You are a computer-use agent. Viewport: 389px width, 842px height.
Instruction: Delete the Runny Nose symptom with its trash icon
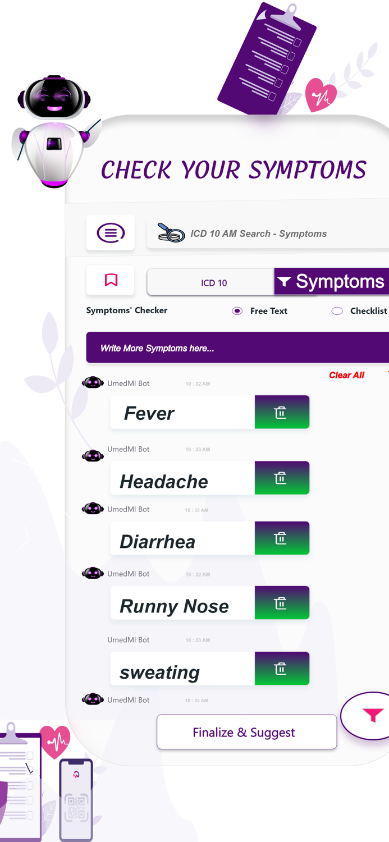coord(282,602)
